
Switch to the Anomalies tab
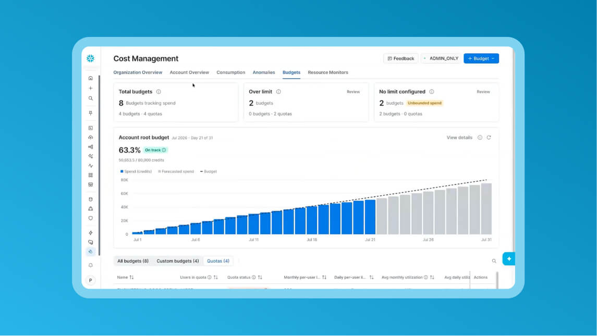click(x=264, y=72)
